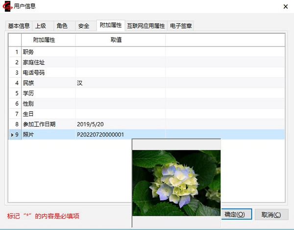Close the 用户信息 dialog window
294x230 pixels.
(285, 6)
